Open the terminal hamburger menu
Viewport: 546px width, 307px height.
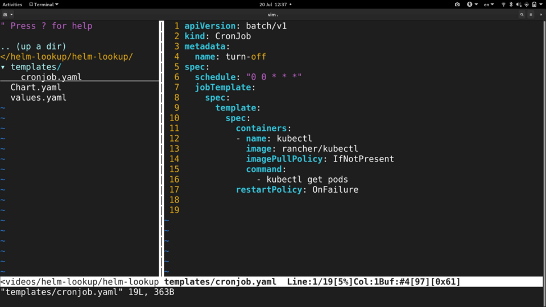coord(531,15)
